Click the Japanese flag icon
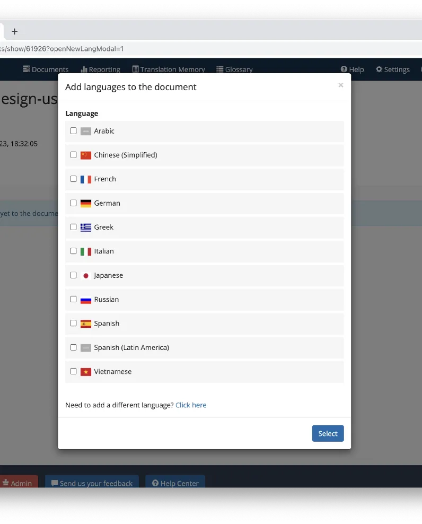This screenshot has height=524, width=422. (86, 276)
